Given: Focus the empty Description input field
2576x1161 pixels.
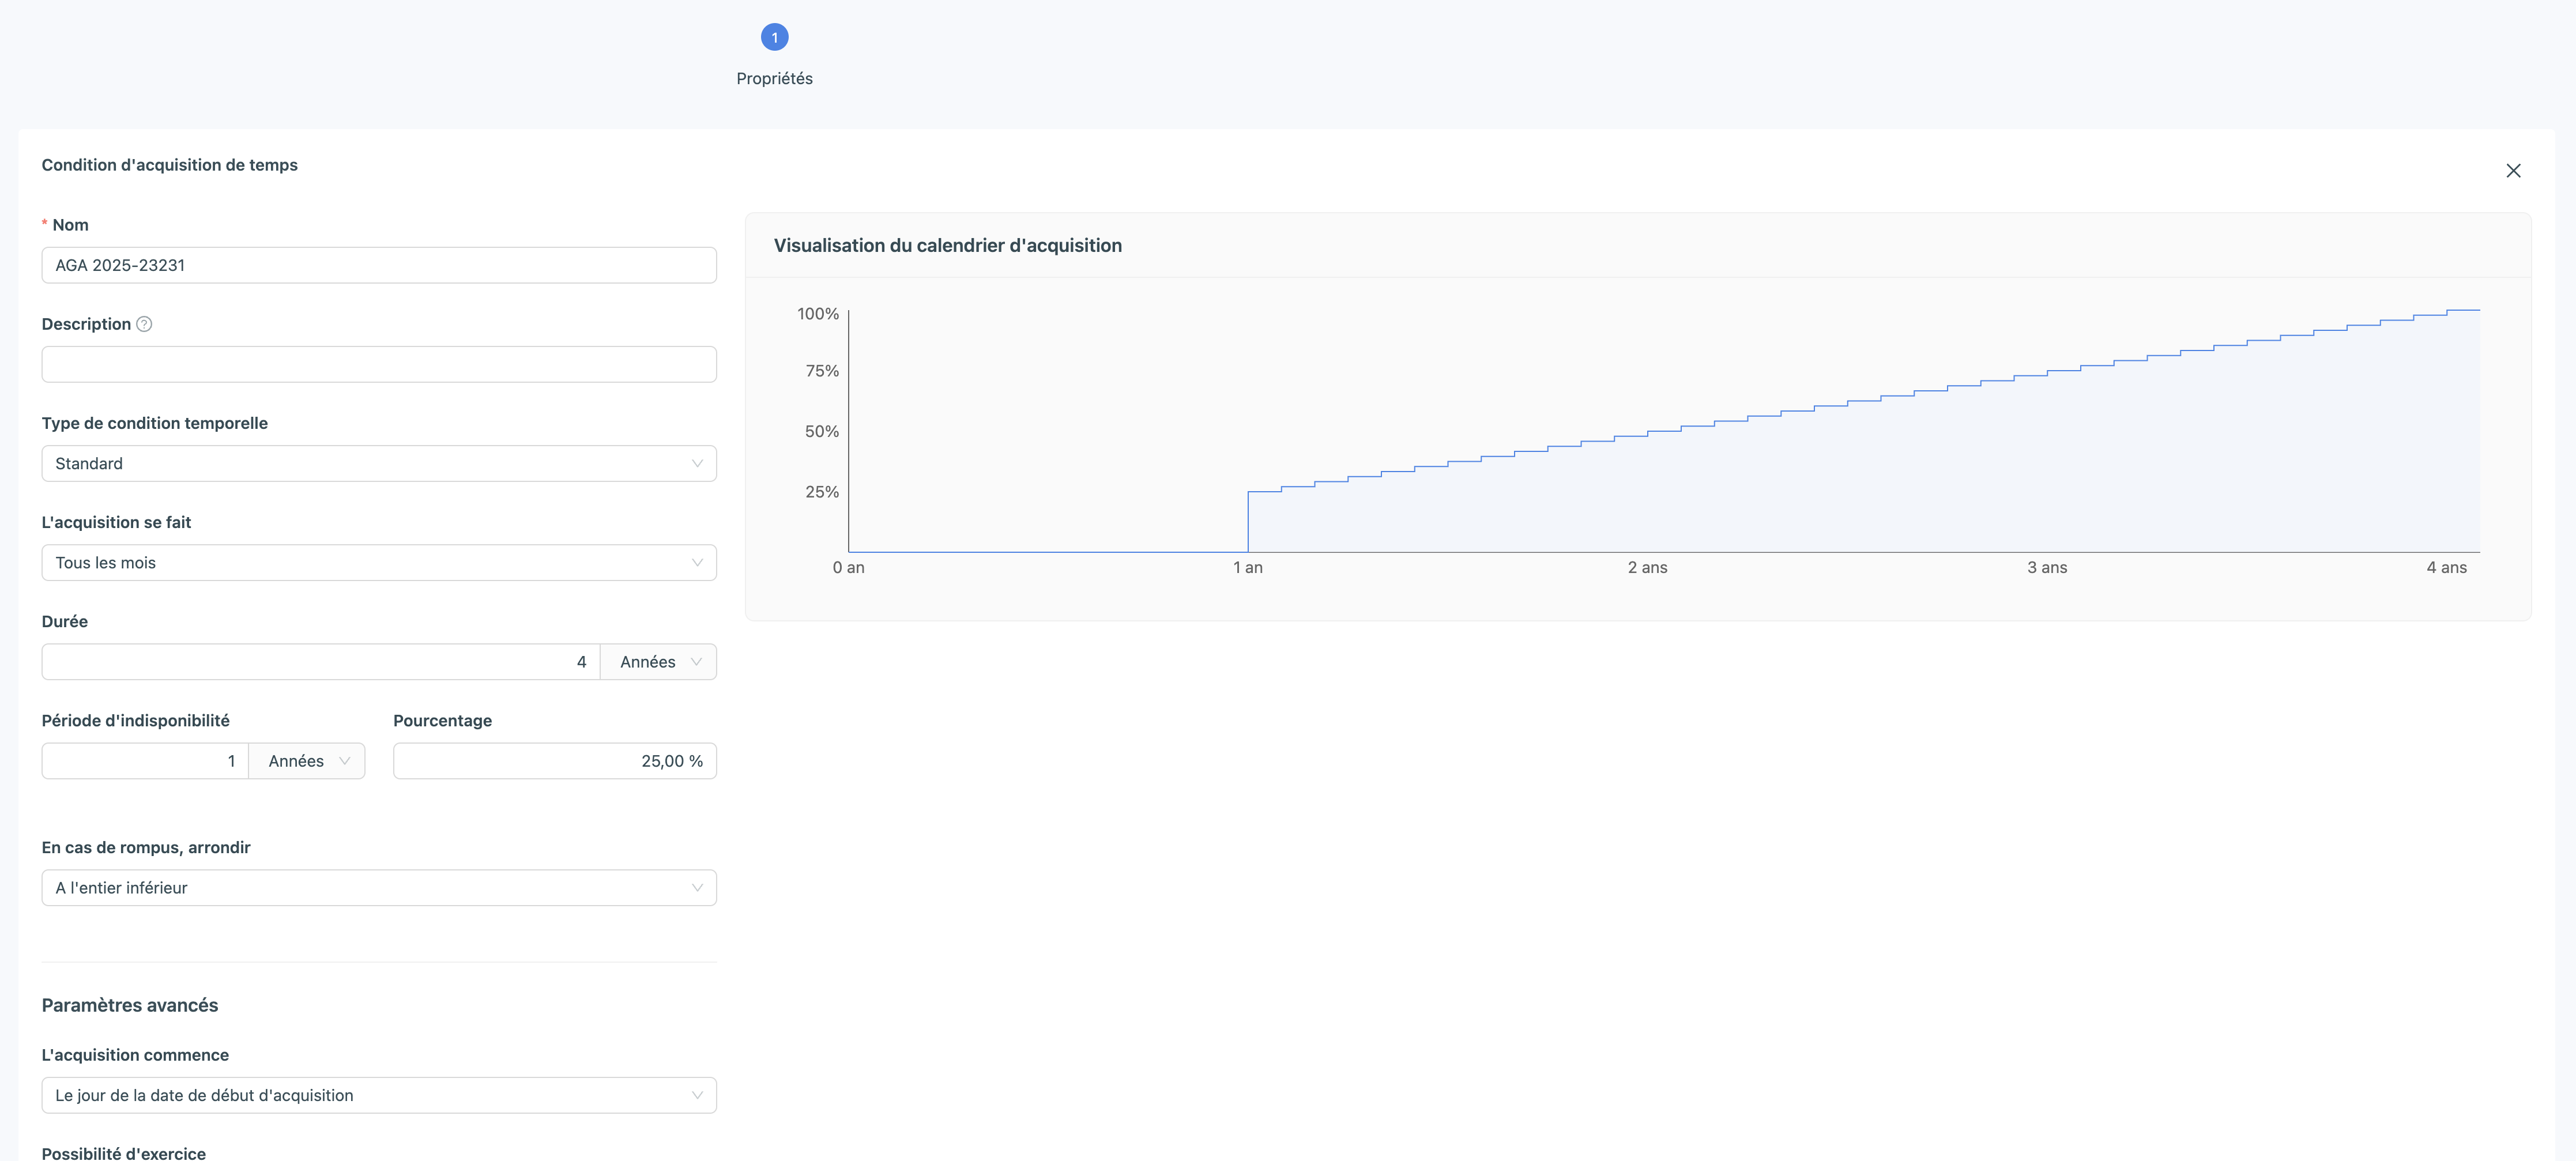Looking at the screenshot, I should click(x=379, y=364).
